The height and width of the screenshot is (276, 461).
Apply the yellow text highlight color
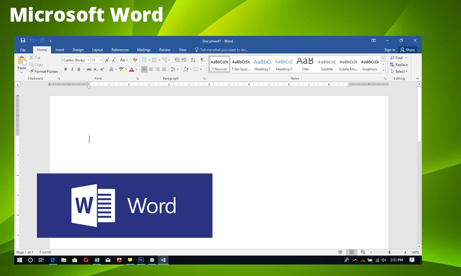tap(121, 69)
